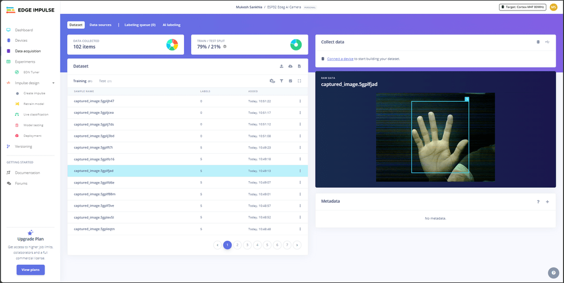Click the hand image preview
Screen dimensions: 564x283
pos(435,137)
